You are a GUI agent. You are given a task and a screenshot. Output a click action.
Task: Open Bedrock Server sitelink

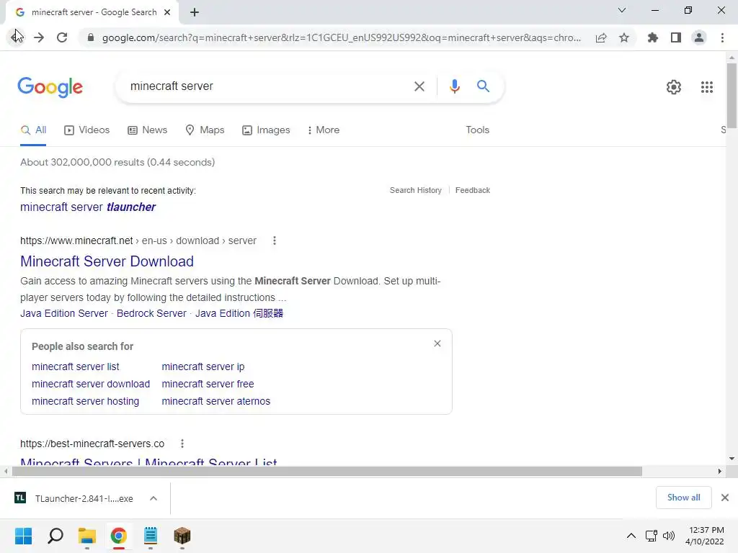(151, 313)
